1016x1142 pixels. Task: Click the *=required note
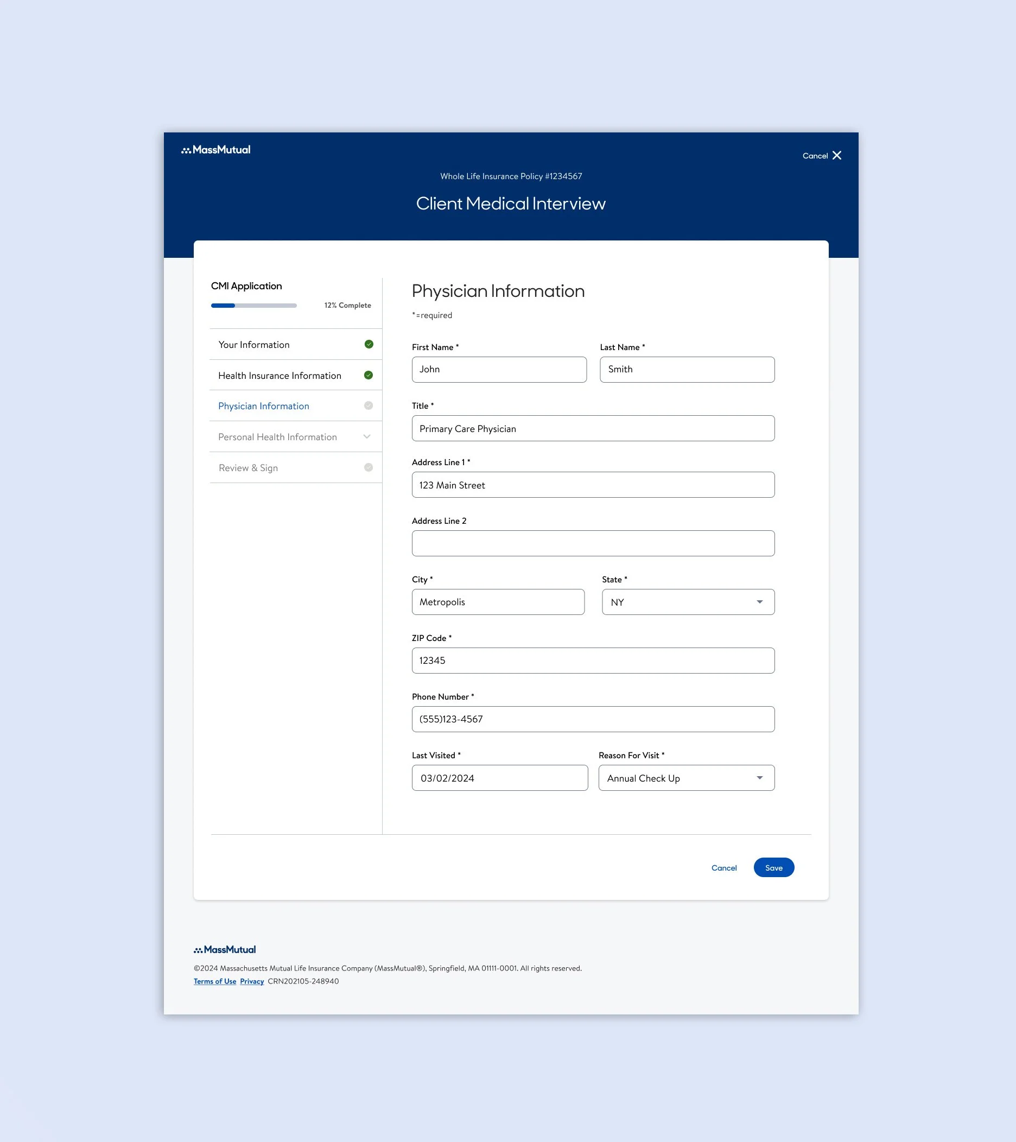pyautogui.click(x=433, y=315)
